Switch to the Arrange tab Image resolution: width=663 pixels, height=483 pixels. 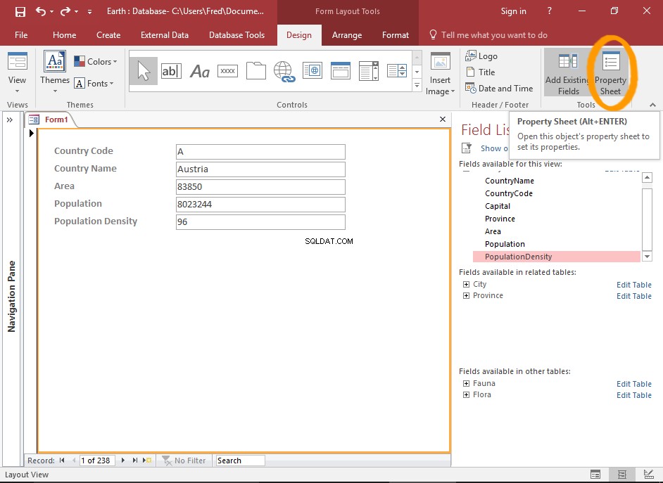point(347,35)
